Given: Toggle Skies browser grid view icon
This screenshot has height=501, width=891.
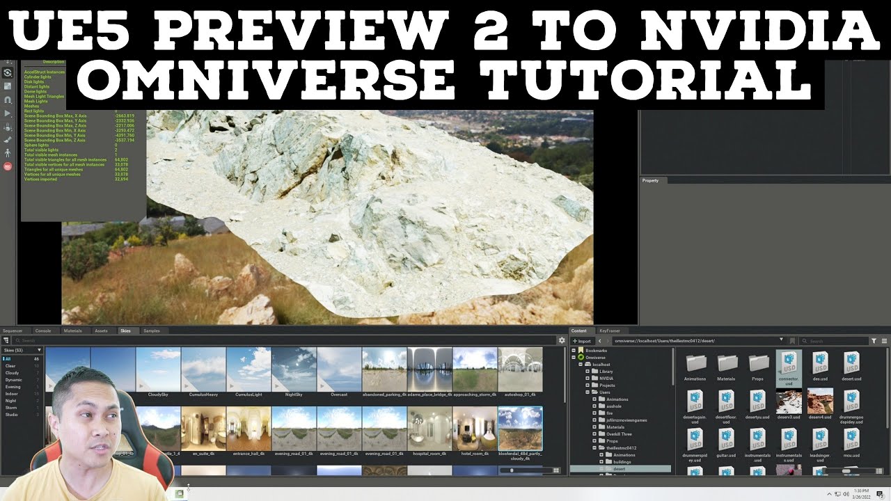Looking at the screenshot, I should (x=556, y=470).
